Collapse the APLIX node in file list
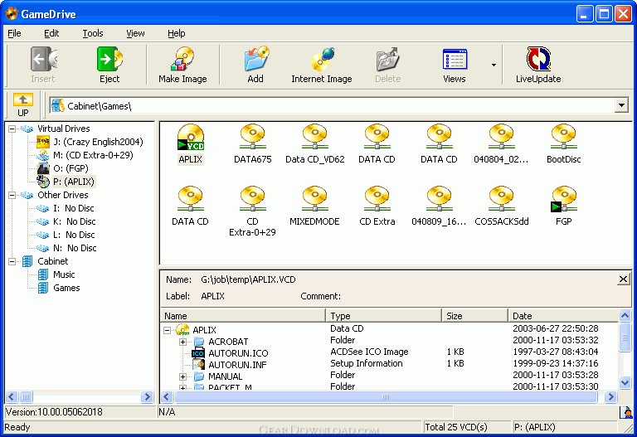 click(167, 330)
